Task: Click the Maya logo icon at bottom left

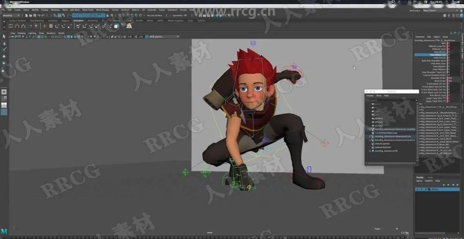Action: [4, 231]
